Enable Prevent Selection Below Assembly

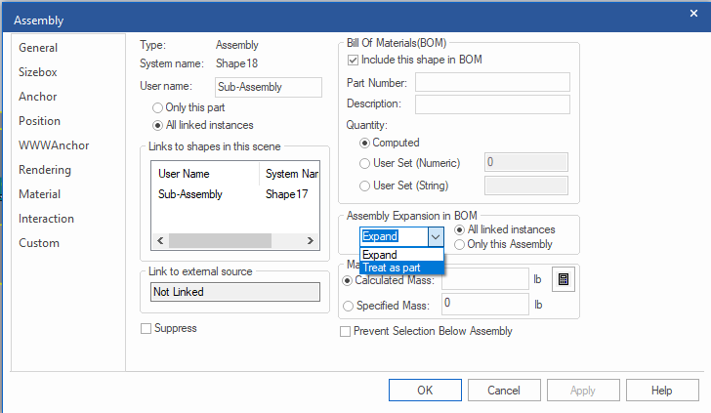click(x=426, y=331)
